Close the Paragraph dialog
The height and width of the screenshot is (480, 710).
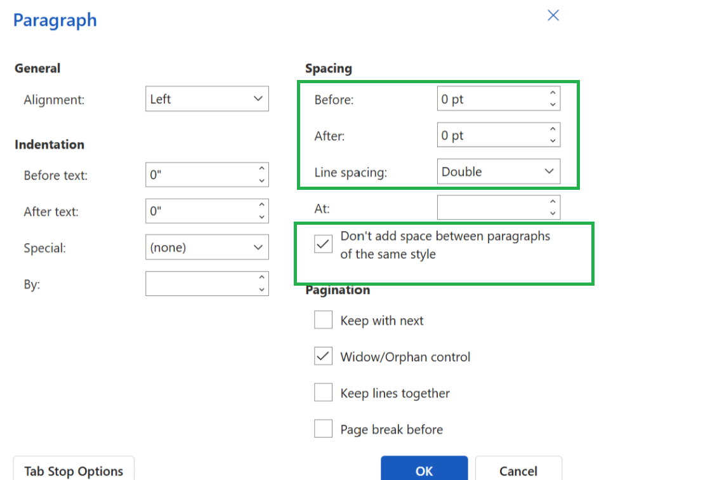553,15
